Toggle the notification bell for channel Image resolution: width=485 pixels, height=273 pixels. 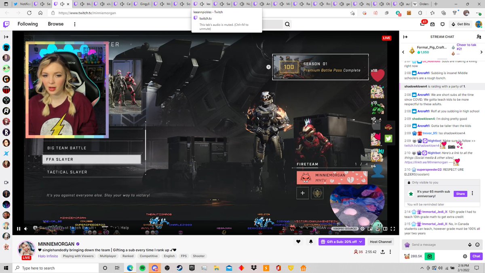click(x=311, y=241)
